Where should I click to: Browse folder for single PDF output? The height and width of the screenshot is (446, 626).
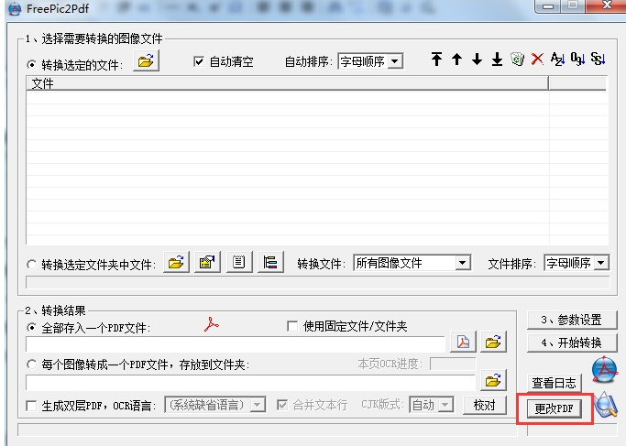493,342
